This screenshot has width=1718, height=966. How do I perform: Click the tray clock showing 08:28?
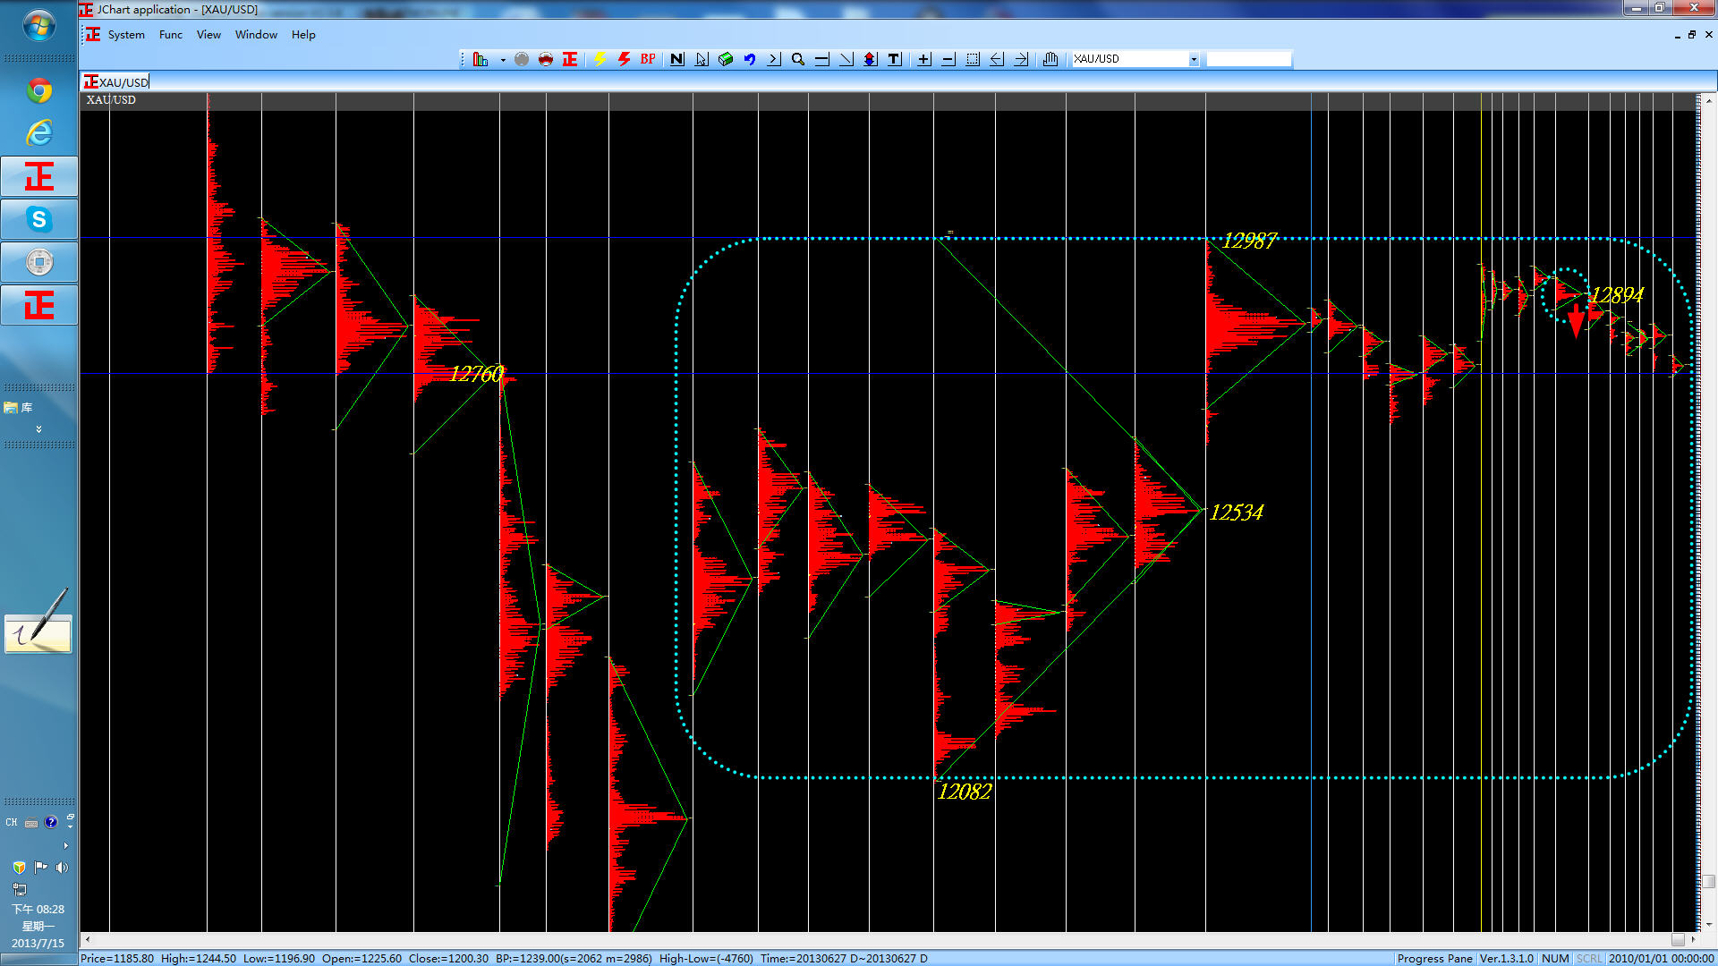[x=38, y=910]
